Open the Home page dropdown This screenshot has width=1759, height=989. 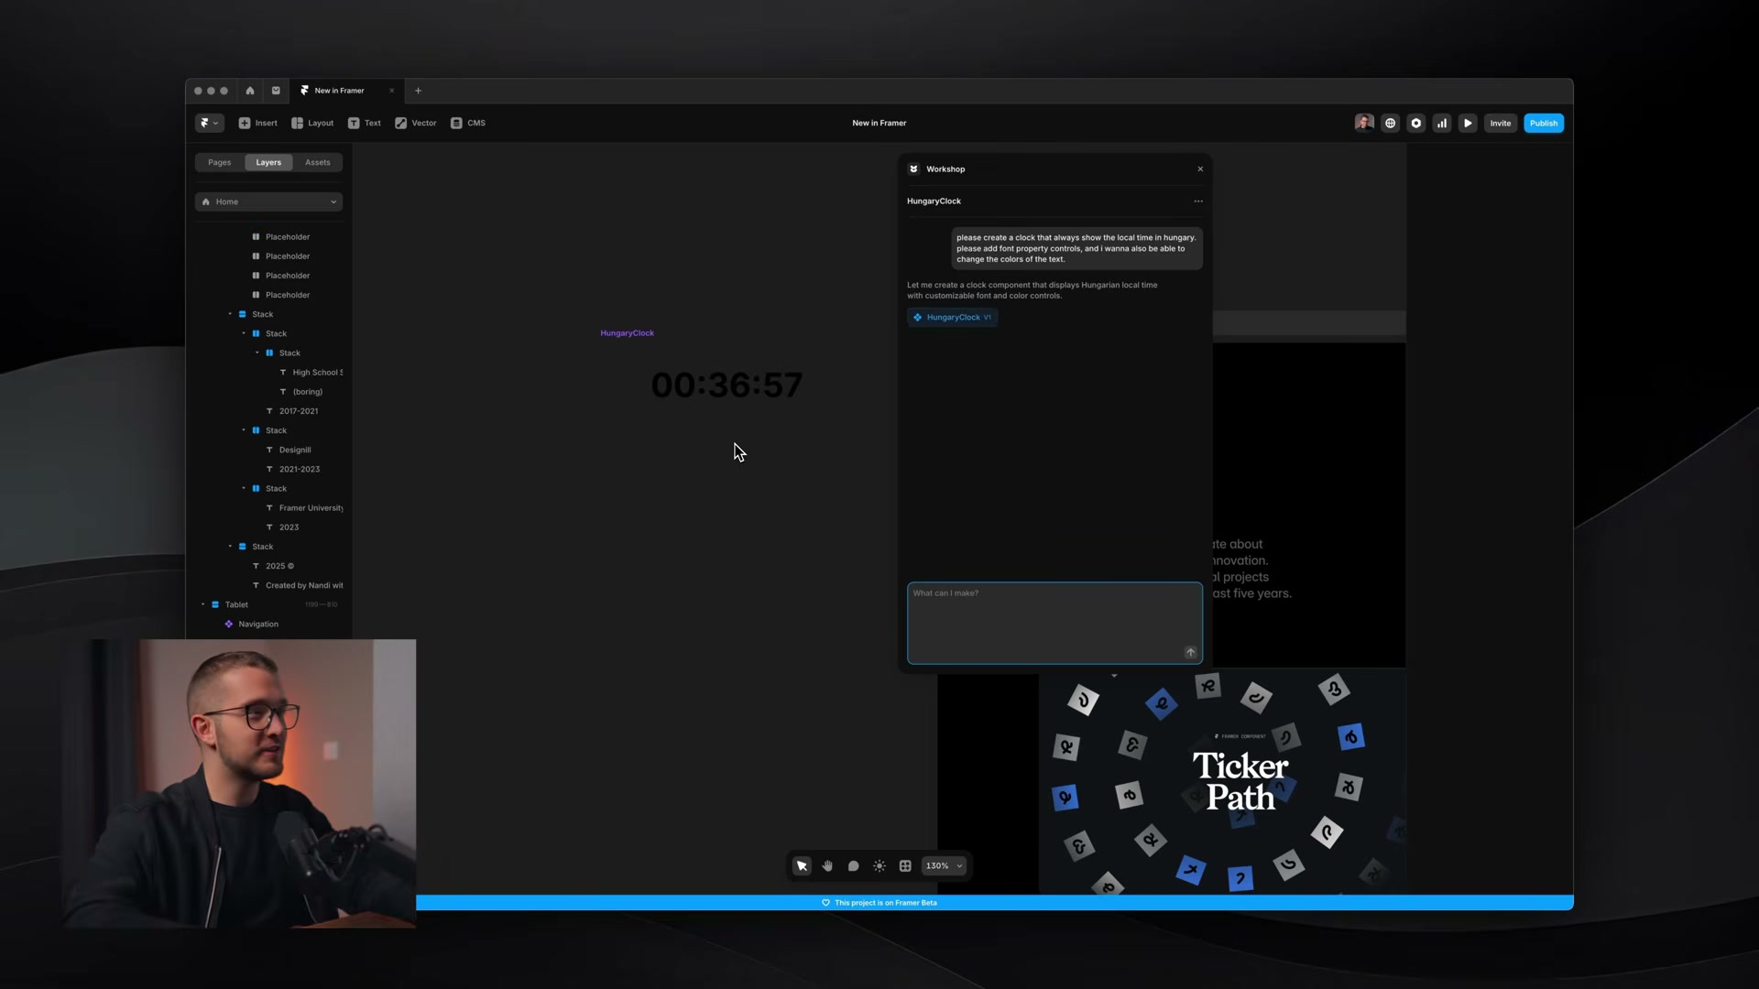(x=269, y=201)
